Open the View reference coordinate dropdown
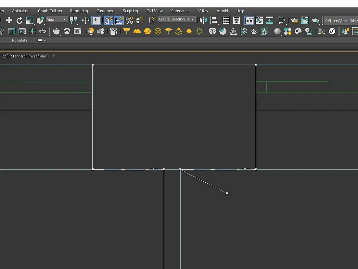Viewport: 358px width, 269px height. pyautogui.click(x=56, y=19)
